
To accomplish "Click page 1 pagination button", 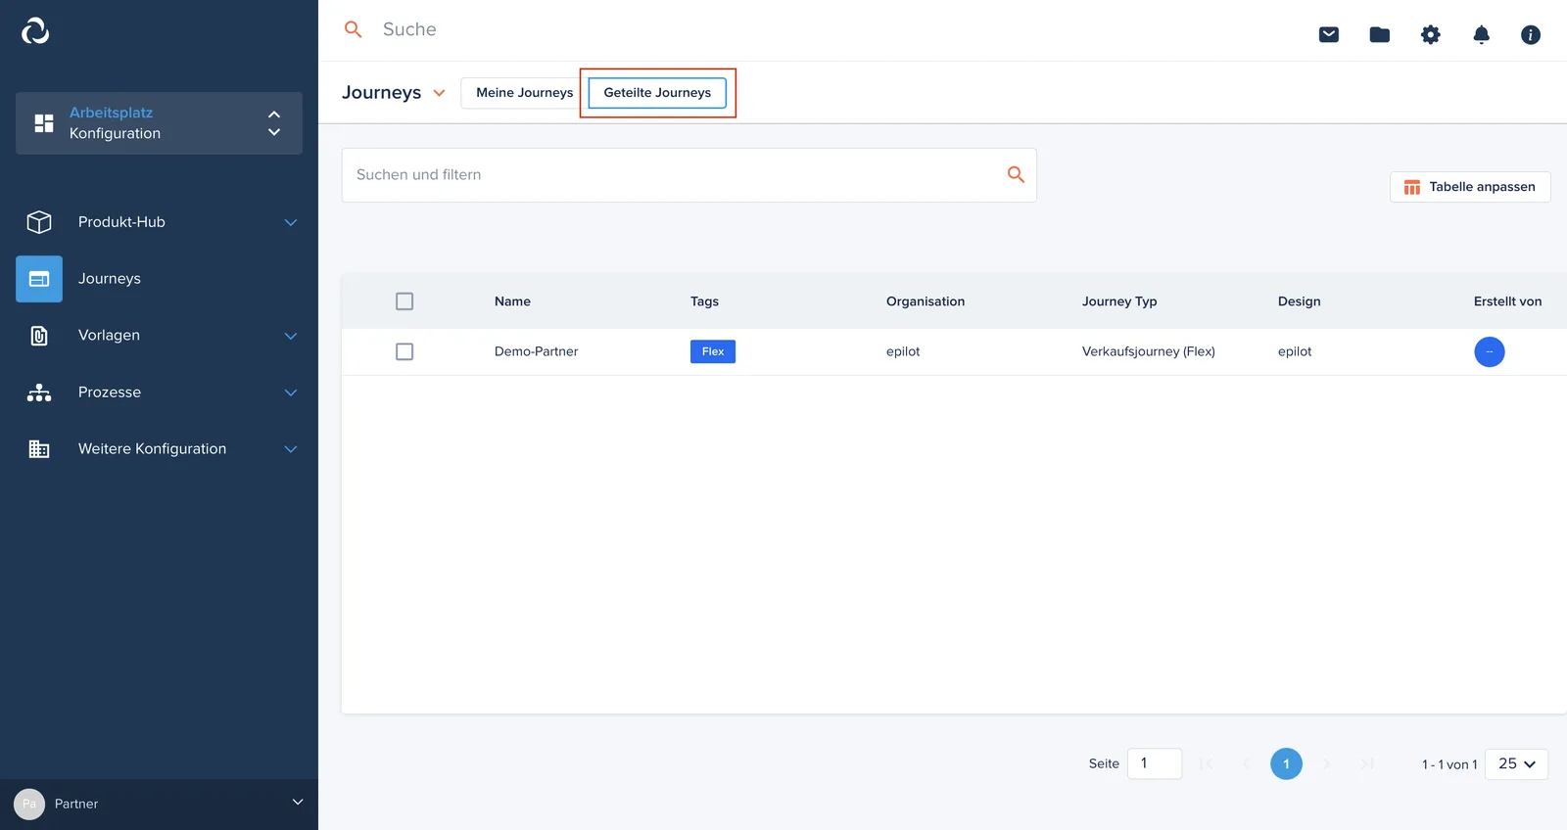I will (x=1287, y=763).
